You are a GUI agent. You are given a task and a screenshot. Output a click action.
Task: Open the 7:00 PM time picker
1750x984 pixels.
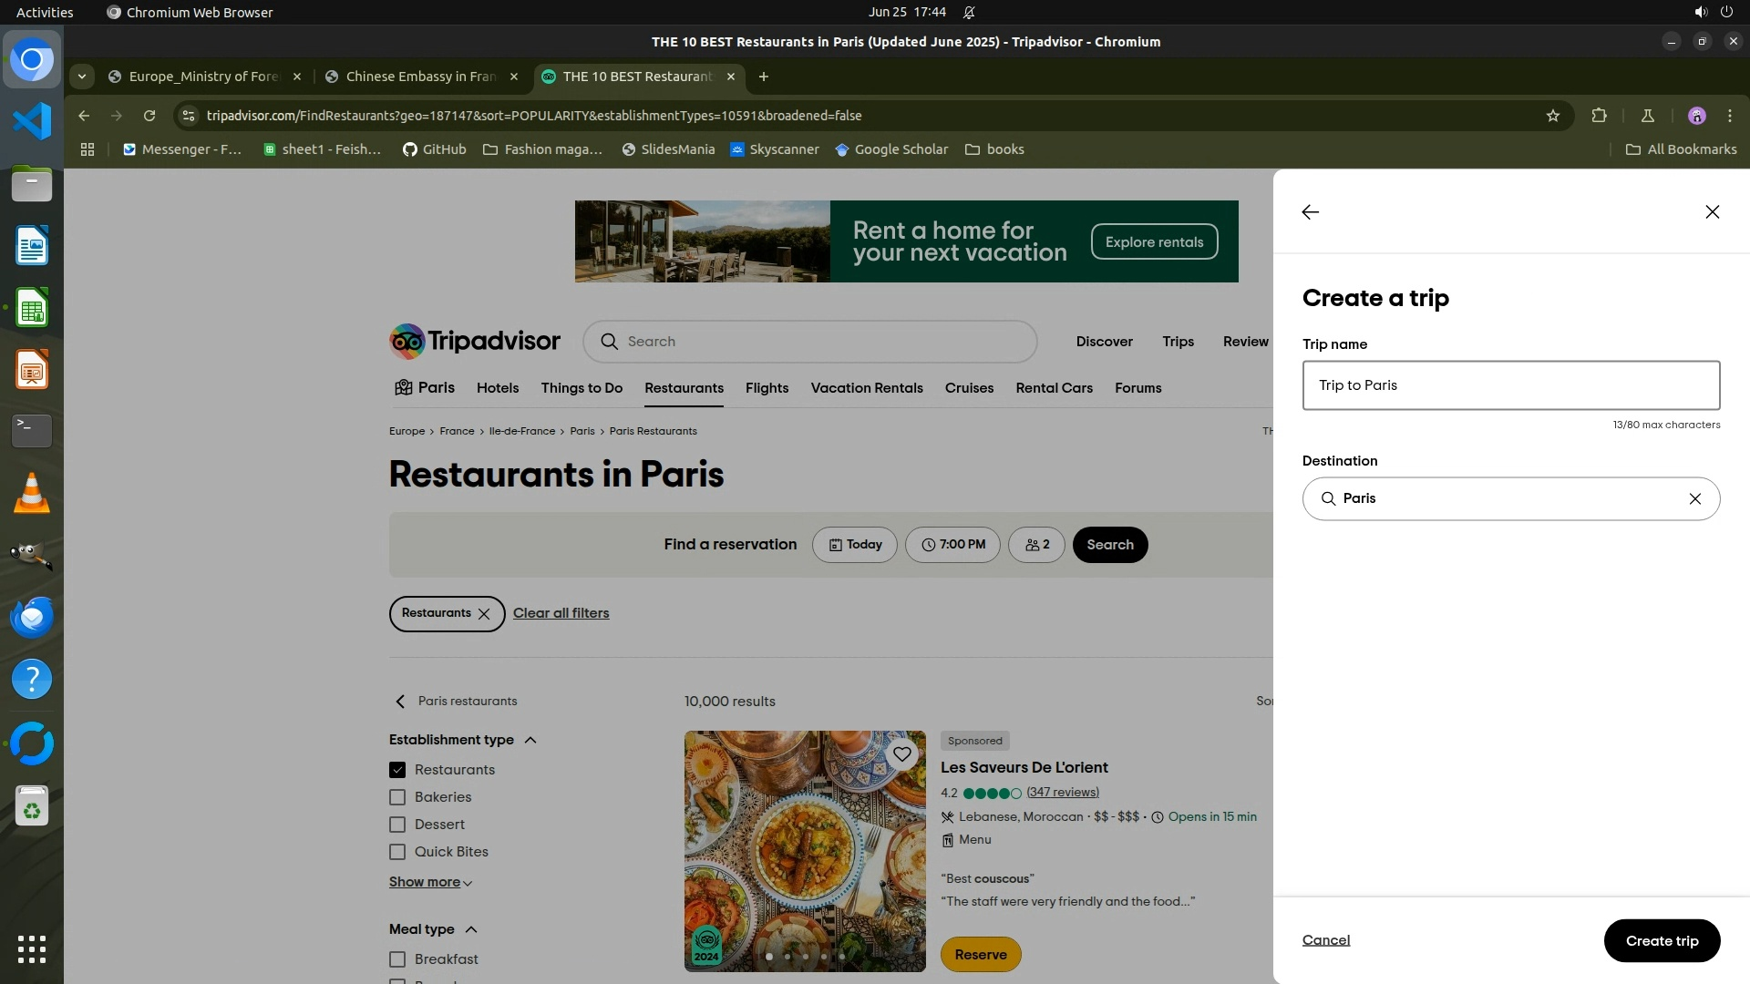click(952, 545)
